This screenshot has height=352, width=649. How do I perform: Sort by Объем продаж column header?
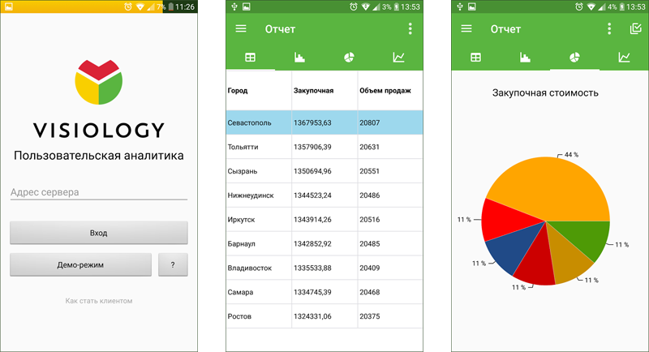tap(390, 91)
